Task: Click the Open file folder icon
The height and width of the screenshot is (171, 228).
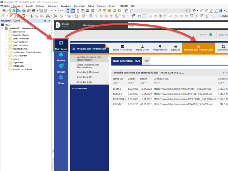Action: point(9,10)
